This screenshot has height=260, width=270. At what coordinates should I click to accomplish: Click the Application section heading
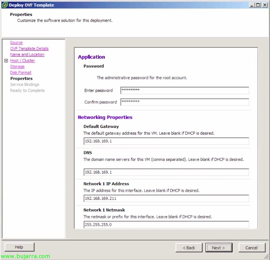tap(91, 57)
